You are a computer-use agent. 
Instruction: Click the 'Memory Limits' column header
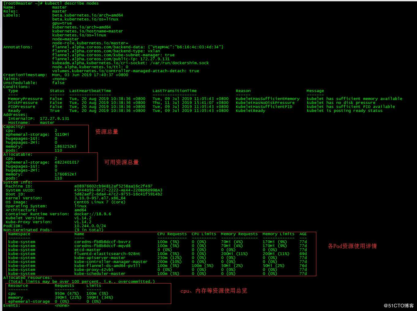click(278, 234)
